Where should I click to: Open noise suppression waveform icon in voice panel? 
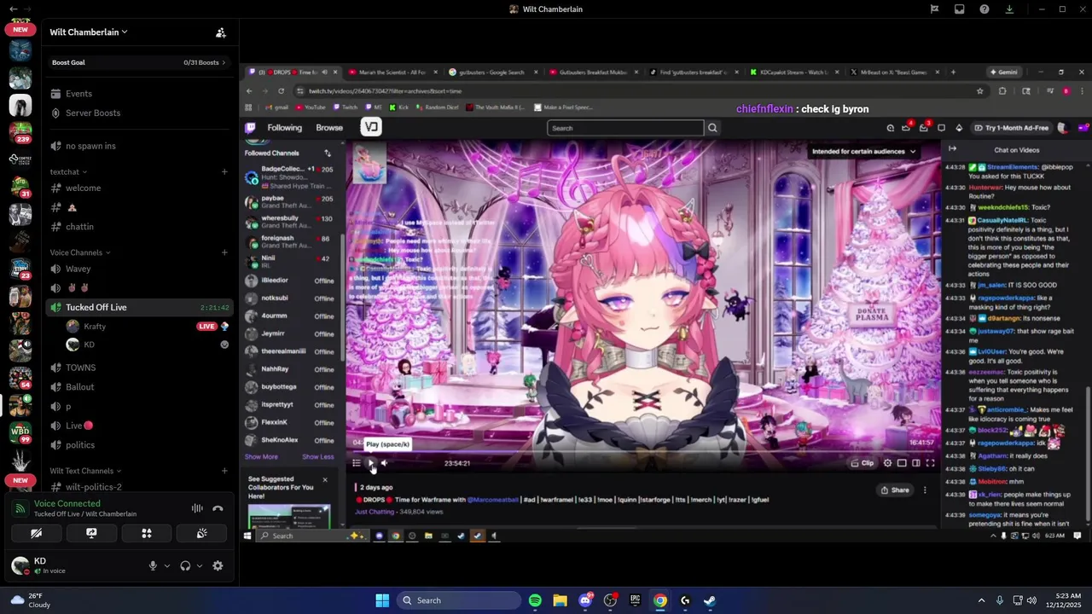click(x=197, y=508)
